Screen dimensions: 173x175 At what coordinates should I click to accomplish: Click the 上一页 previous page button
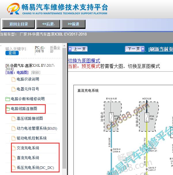tap(78, 49)
